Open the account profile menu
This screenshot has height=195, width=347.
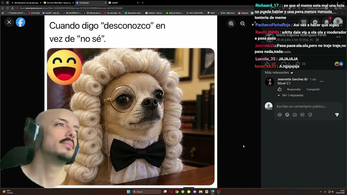click(x=338, y=22)
